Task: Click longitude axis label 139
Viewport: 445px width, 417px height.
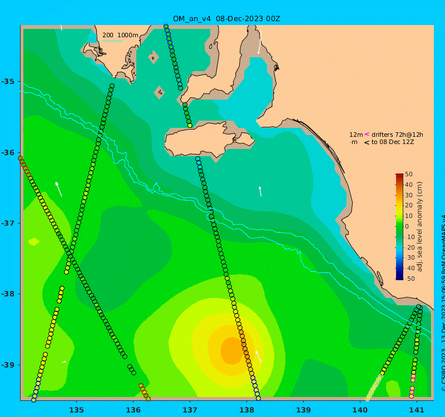Action: coord(303,410)
